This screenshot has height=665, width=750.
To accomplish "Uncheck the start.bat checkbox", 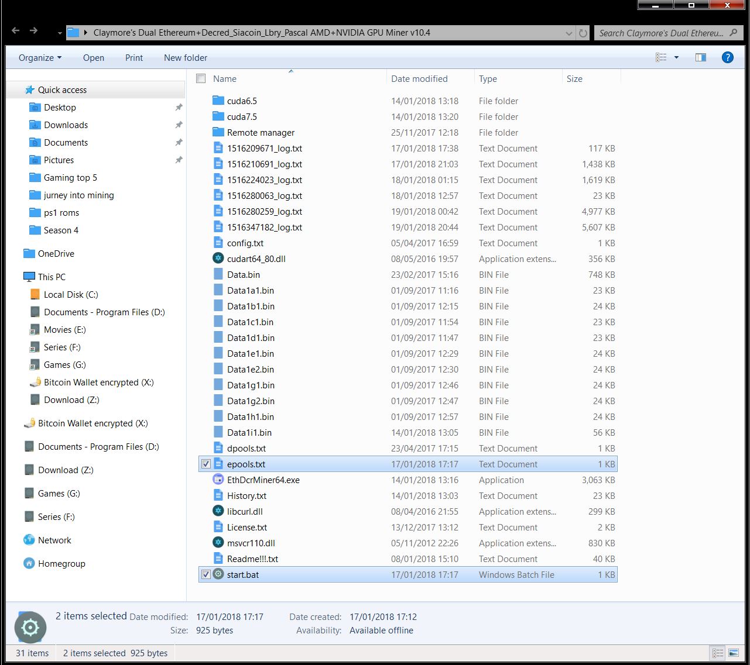I will (206, 574).
